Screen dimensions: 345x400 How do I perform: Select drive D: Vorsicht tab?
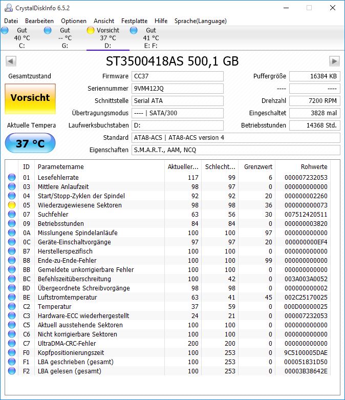[108, 38]
